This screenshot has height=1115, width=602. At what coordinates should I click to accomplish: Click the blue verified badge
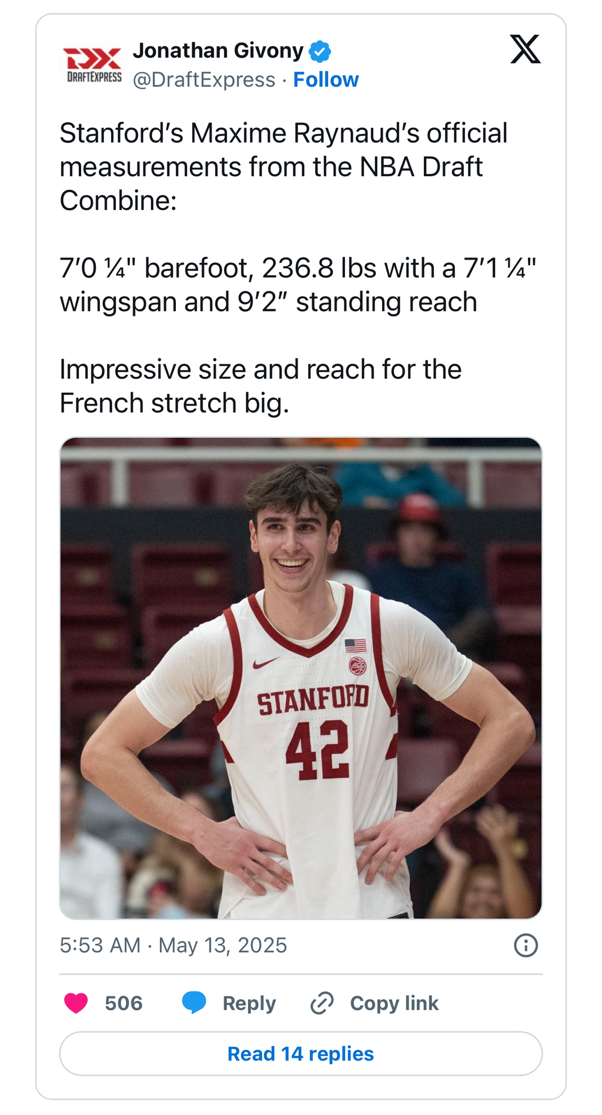coord(320,51)
